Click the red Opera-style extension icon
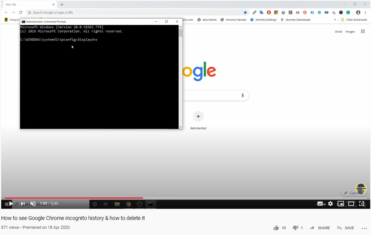The width and height of the screenshot is (371, 235). tap(269, 12)
